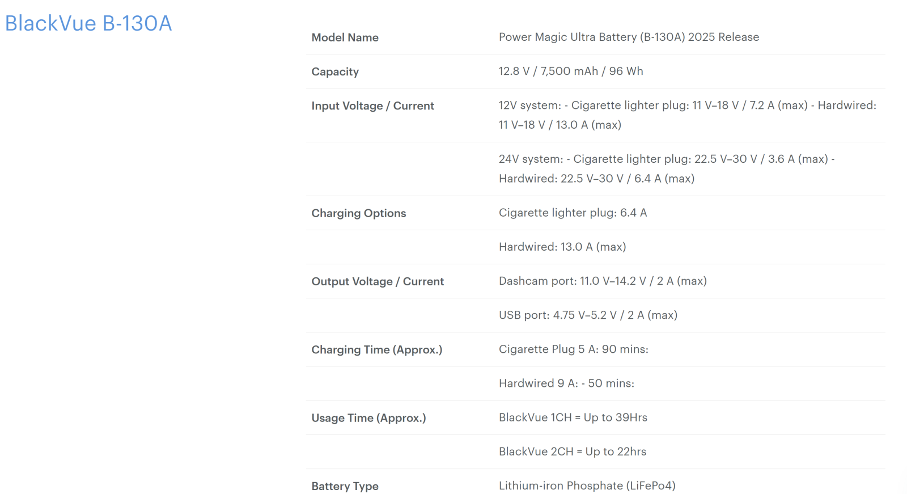Click the Cigarette Plug 5 A charging time
Image resolution: width=907 pixels, height=494 pixels.
pyautogui.click(x=573, y=349)
